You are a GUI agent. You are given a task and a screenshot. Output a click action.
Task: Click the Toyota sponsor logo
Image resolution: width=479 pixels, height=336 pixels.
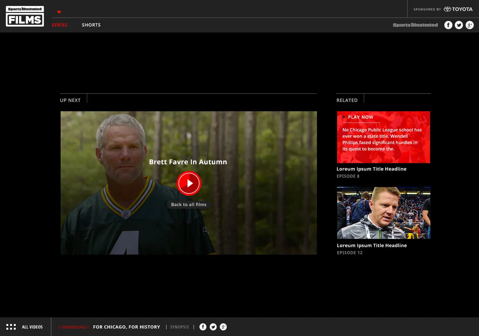coord(458,9)
